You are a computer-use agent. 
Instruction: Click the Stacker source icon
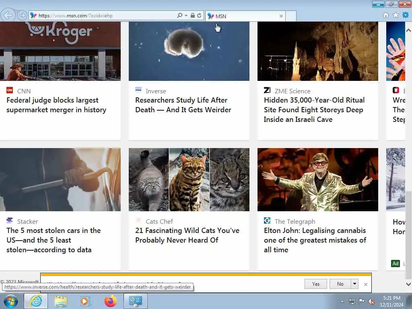(10, 220)
